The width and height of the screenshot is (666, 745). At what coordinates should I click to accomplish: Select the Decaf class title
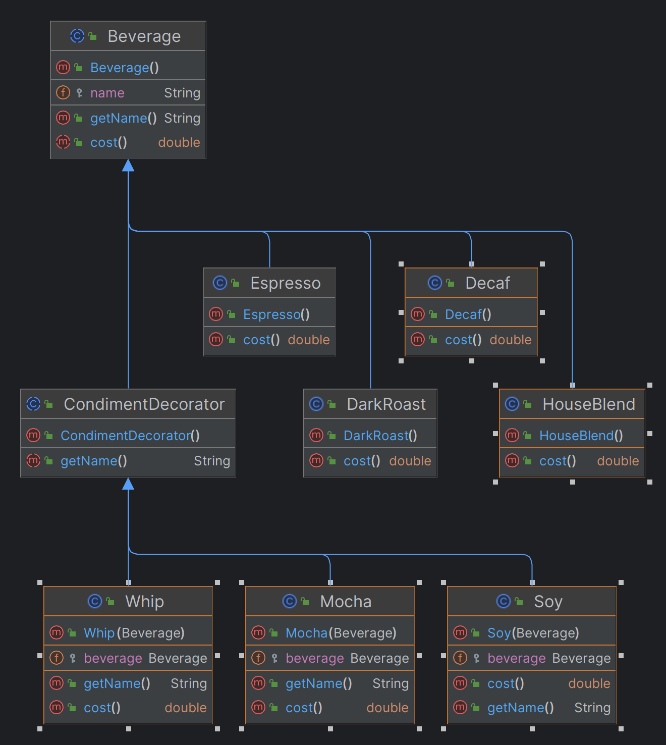487,283
